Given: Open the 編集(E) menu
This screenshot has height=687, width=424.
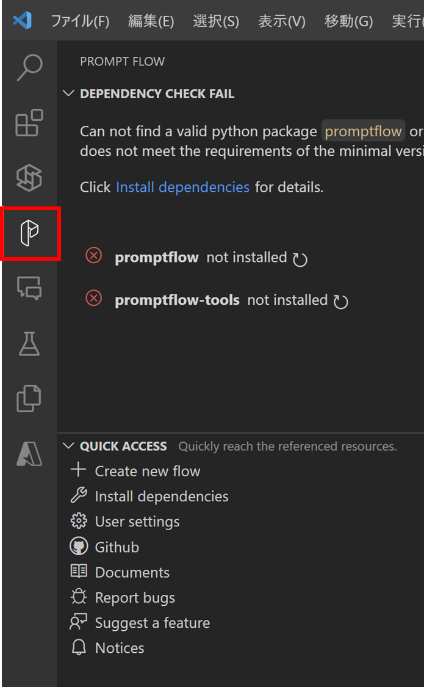Looking at the screenshot, I should (151, 21).
